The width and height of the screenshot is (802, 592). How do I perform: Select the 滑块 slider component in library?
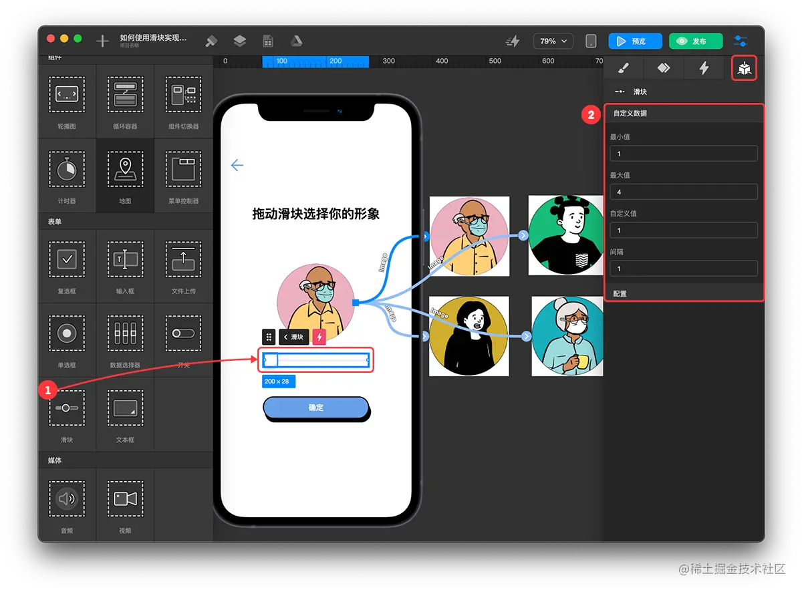click(67, 414)
